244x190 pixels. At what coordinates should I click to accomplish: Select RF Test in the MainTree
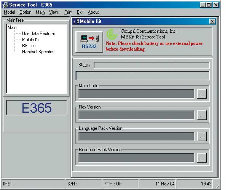(29, 46)
